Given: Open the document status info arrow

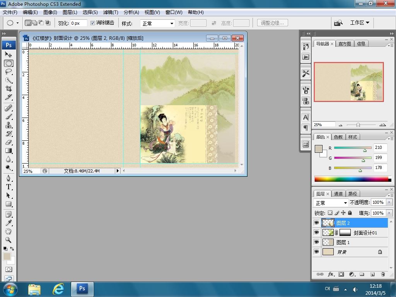Looking at the screenshot, I should (x=118, y=171).
